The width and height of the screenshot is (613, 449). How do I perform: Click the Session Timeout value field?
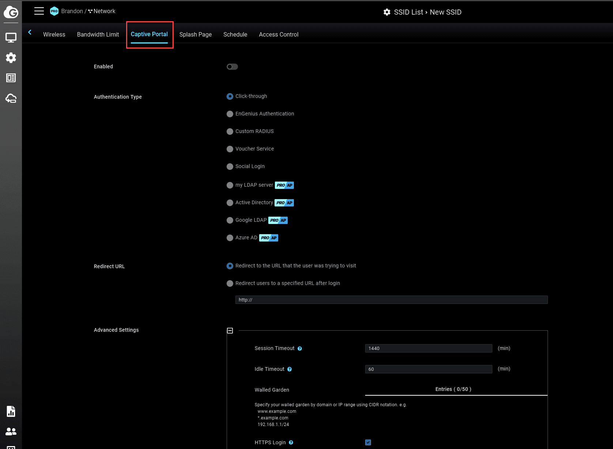click(x=428, y=349)
